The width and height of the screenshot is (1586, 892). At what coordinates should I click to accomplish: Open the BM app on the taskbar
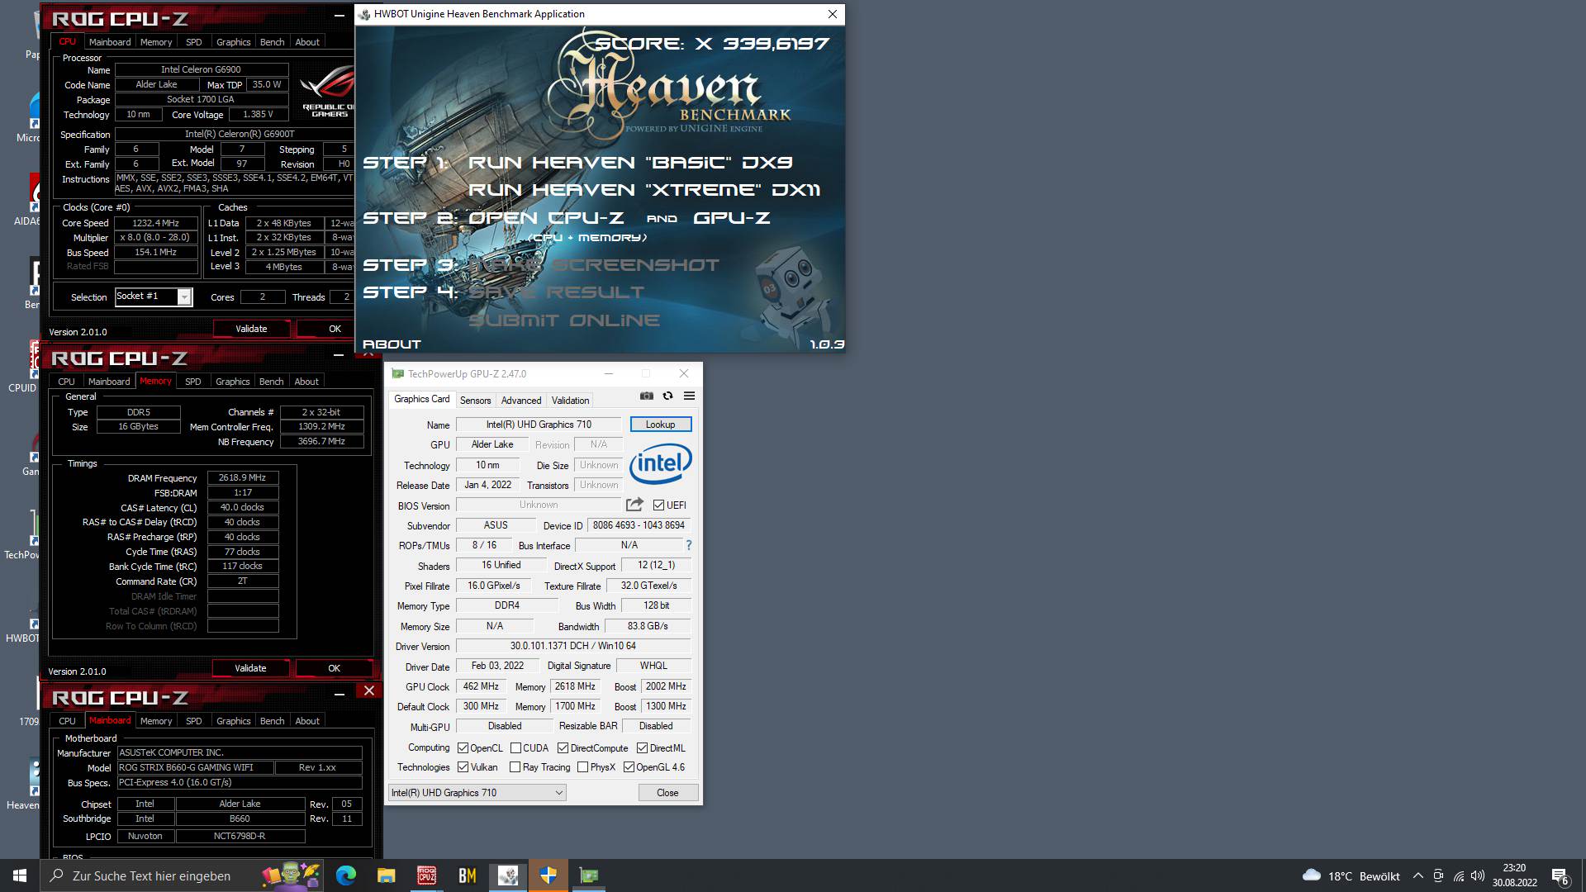(x=467, y=875)
